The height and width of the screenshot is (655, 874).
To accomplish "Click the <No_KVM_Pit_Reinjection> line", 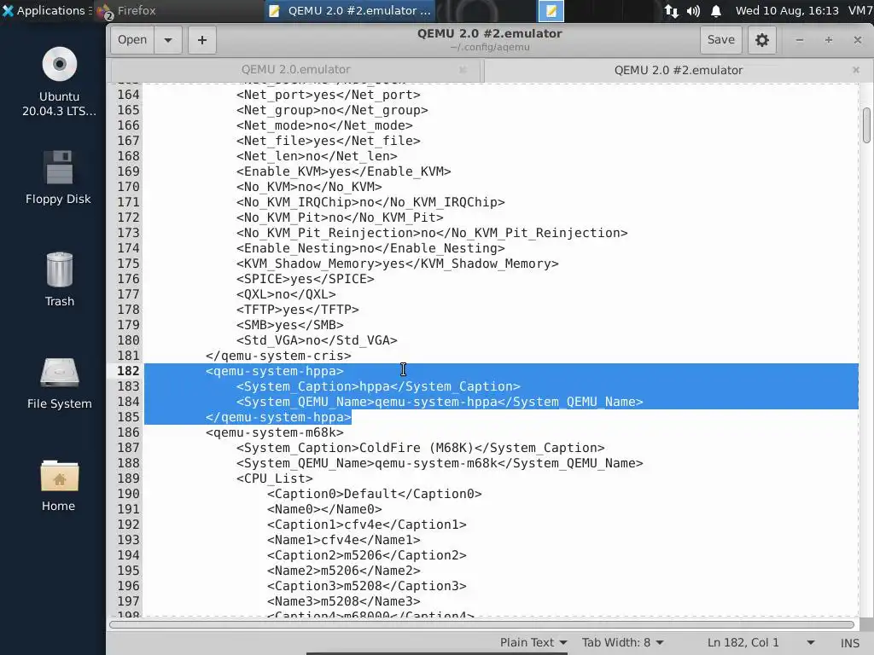I will (x=432, y=233).
